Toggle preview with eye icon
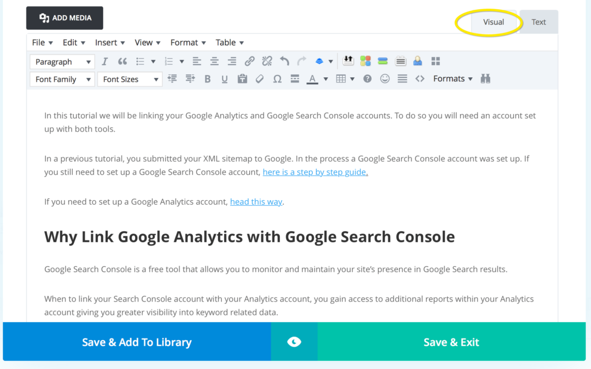Screen dimensions: 591x369 point(294,342)
